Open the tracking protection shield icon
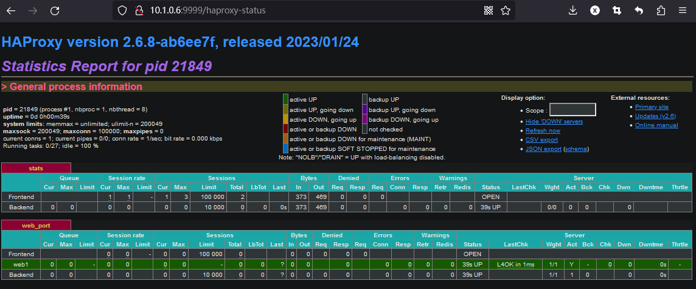The height and width of the screenshot is (289, 696). pyautogui.click(x=123, y=11)
